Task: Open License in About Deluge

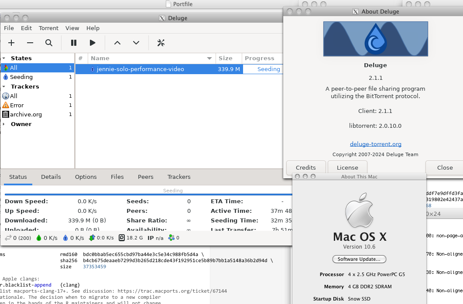Action: (347, 167)
